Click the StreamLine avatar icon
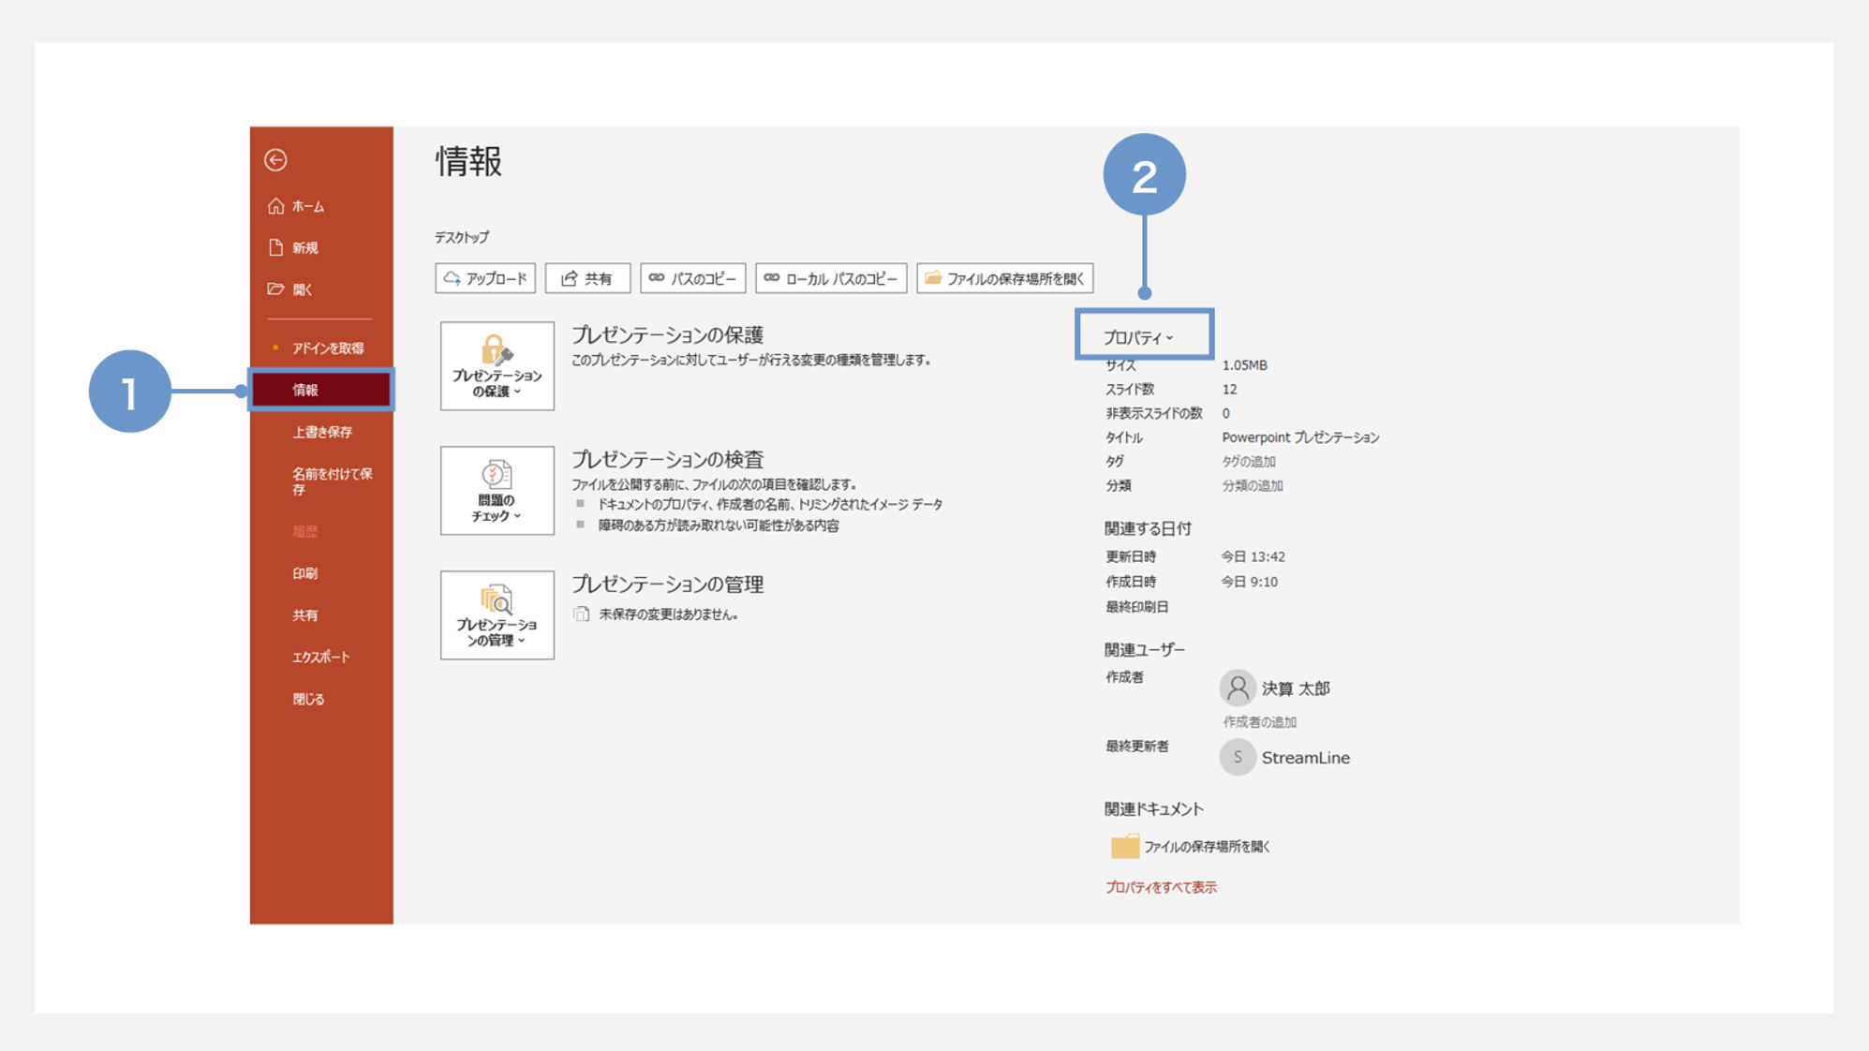Screen dimensions: 1869x1051 pos(1238,757)
